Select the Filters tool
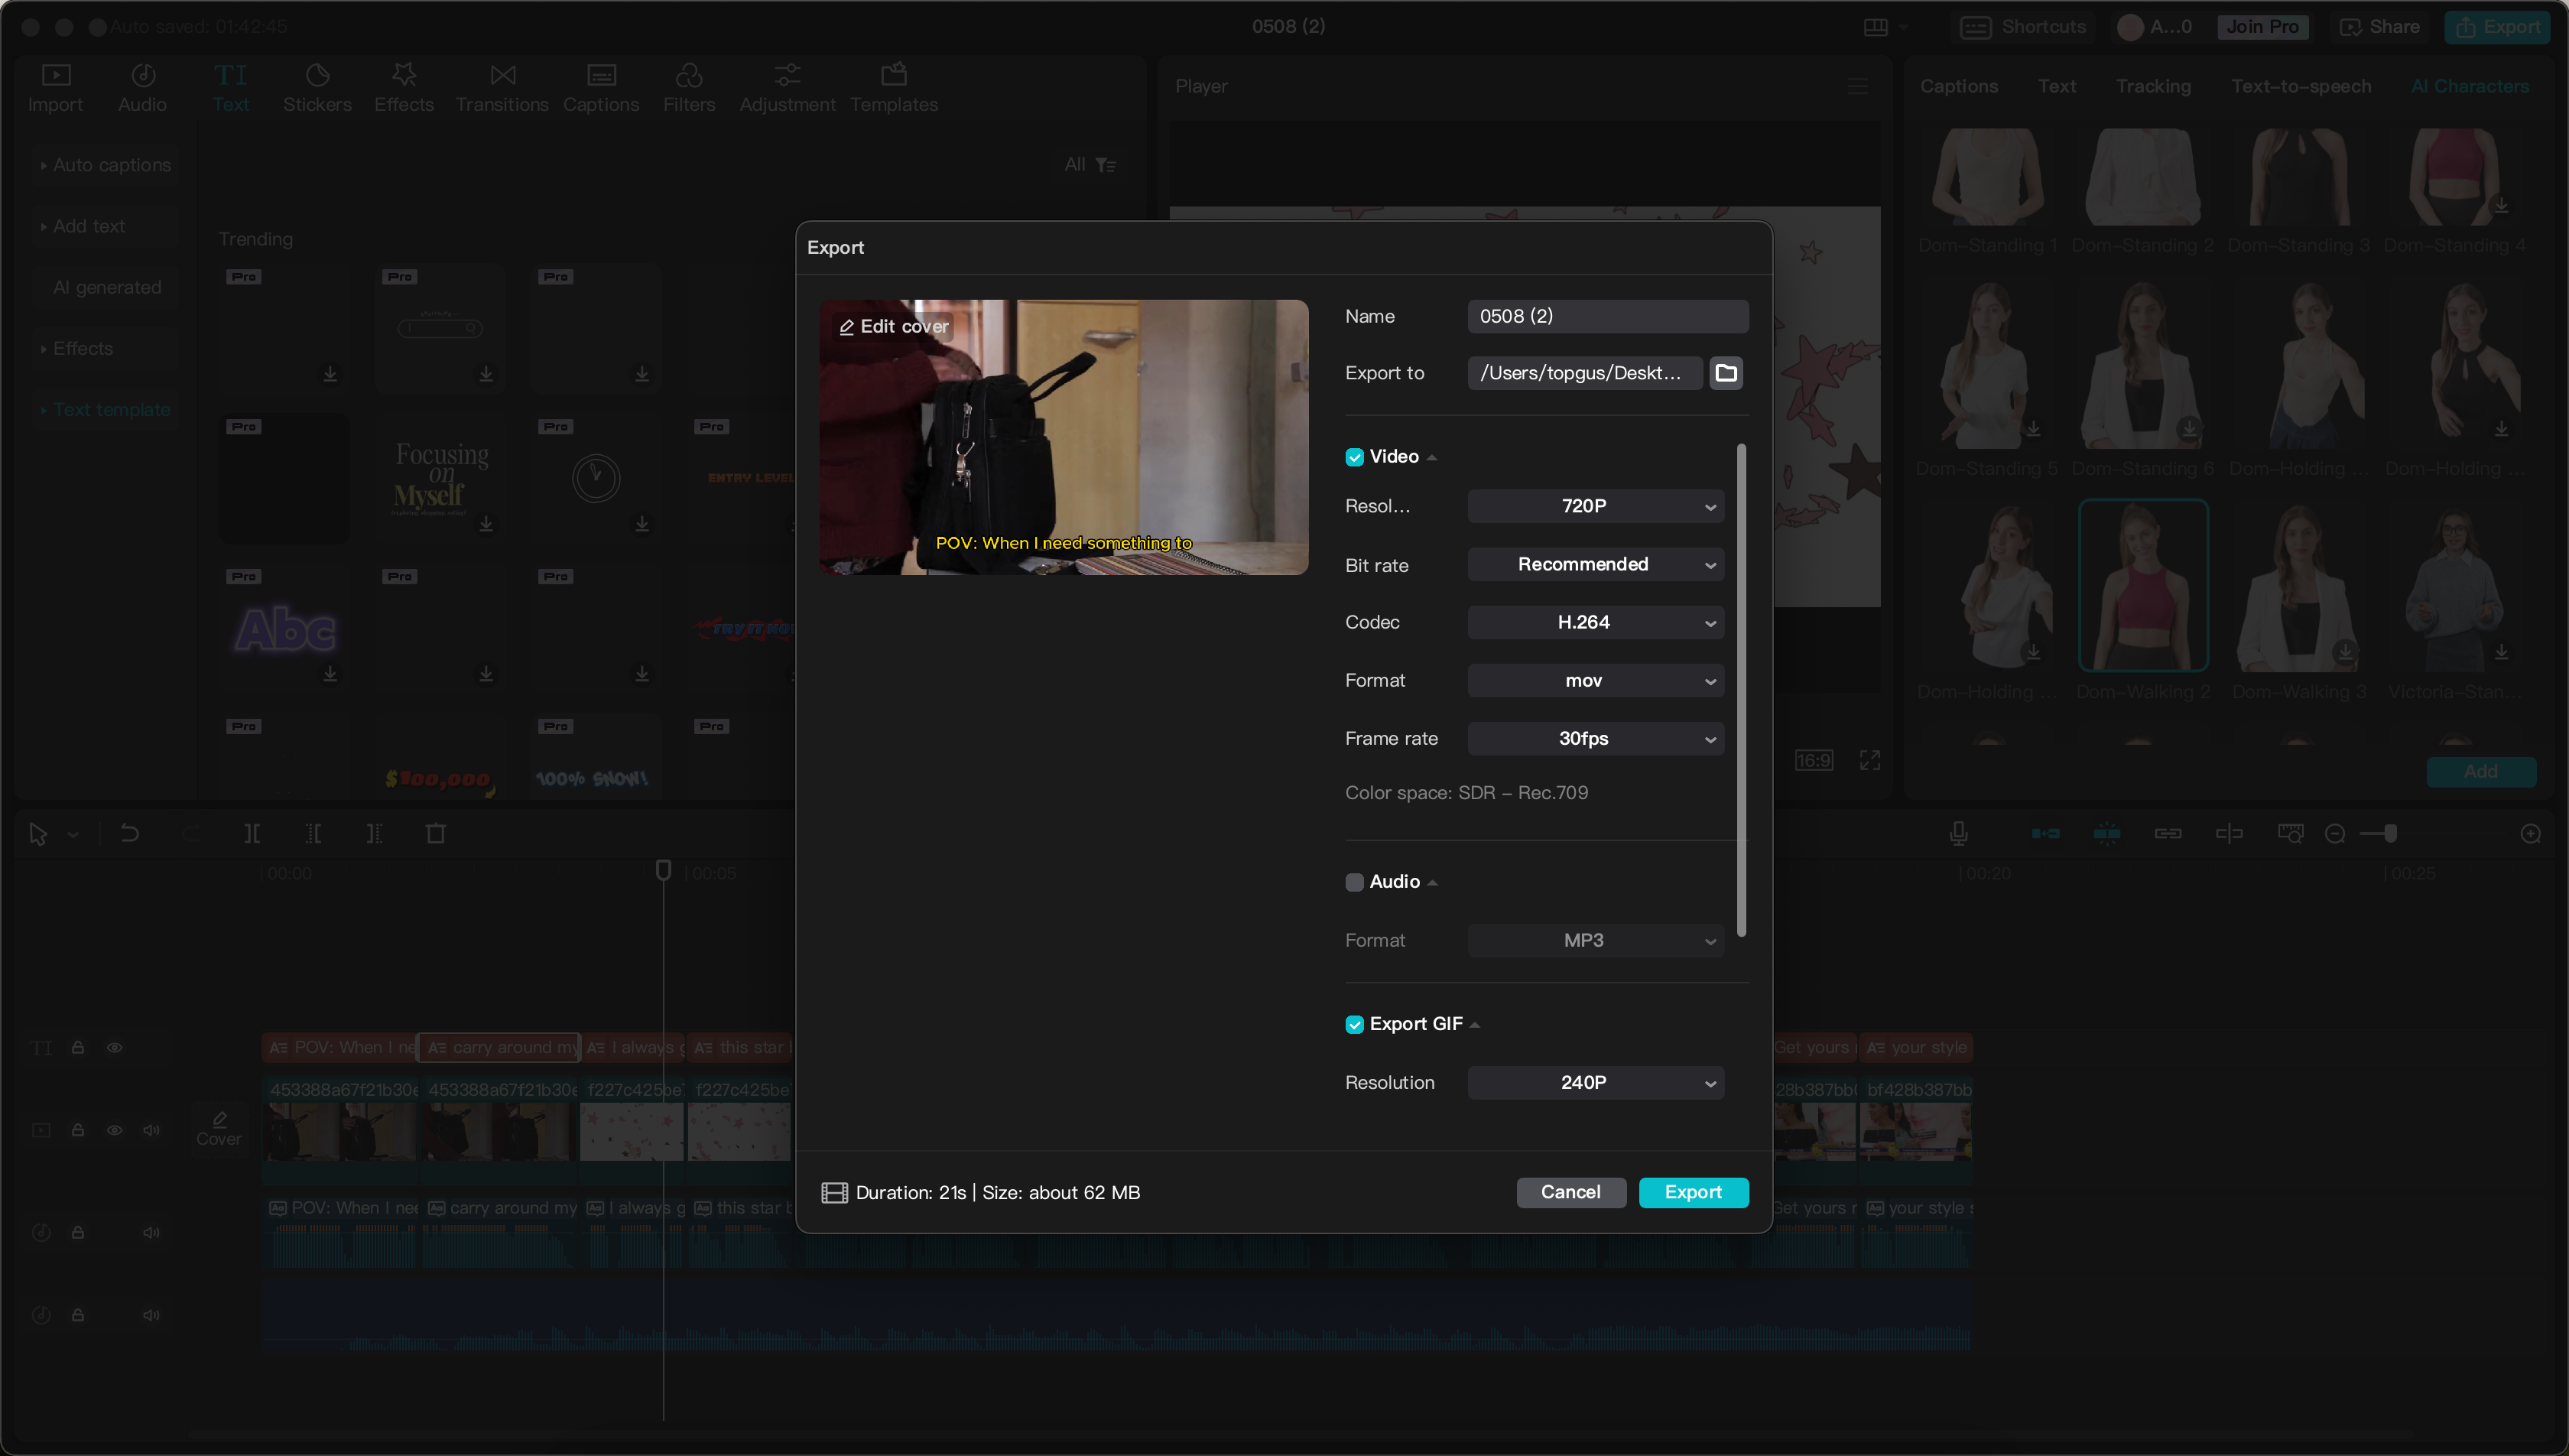 [689, 87]
